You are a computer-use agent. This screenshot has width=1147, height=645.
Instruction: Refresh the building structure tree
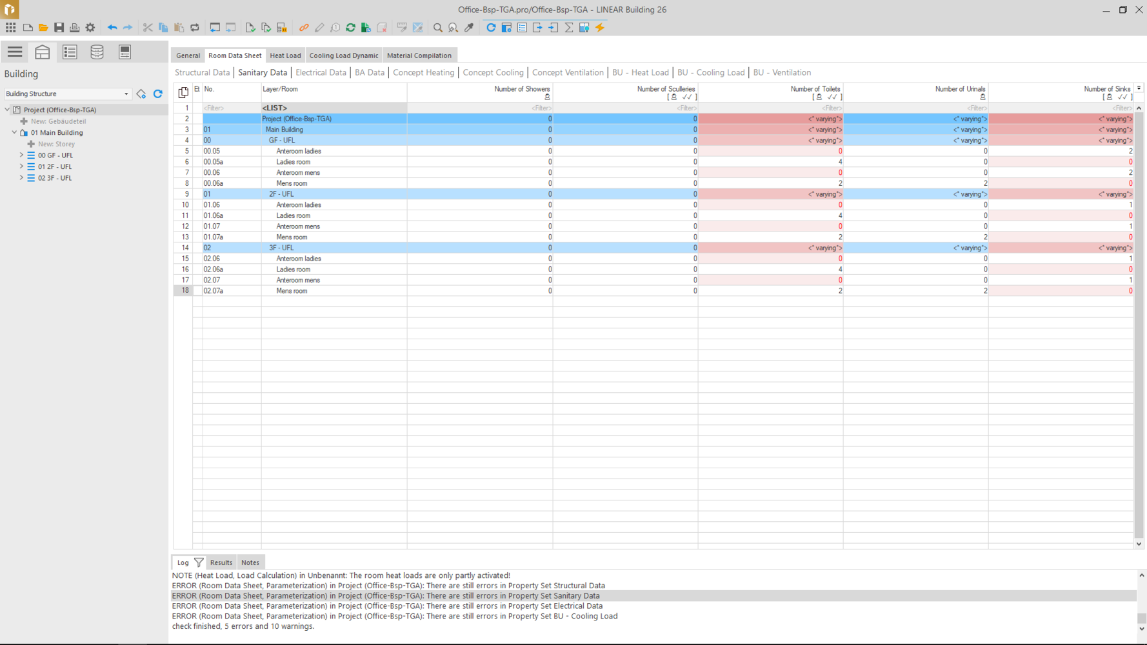[x=158, y=94]
